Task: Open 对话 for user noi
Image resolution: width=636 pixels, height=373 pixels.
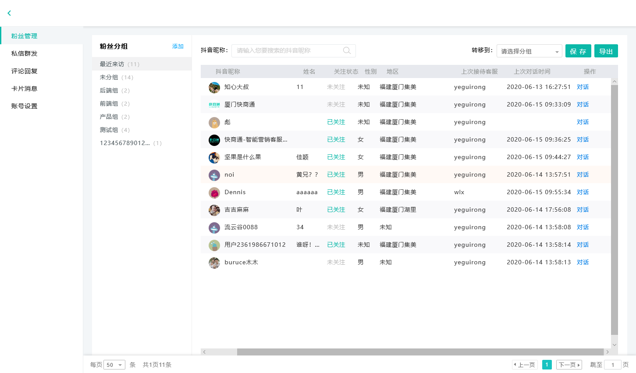Action: pyautogui.click(x=583, y=174)
